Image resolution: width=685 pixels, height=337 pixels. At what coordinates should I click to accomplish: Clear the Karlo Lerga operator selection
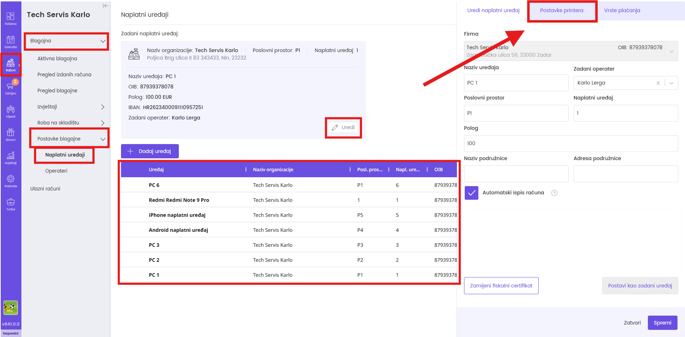tap(658, 83)
